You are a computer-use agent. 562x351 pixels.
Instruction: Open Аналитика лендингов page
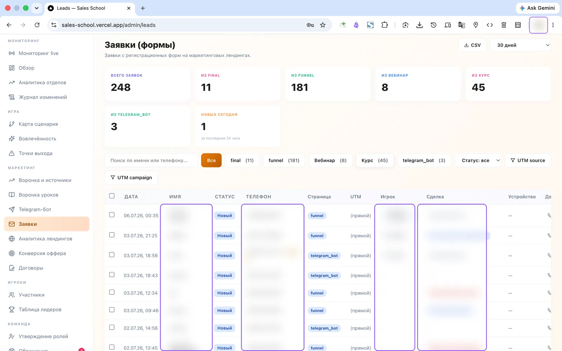[45, 239]
